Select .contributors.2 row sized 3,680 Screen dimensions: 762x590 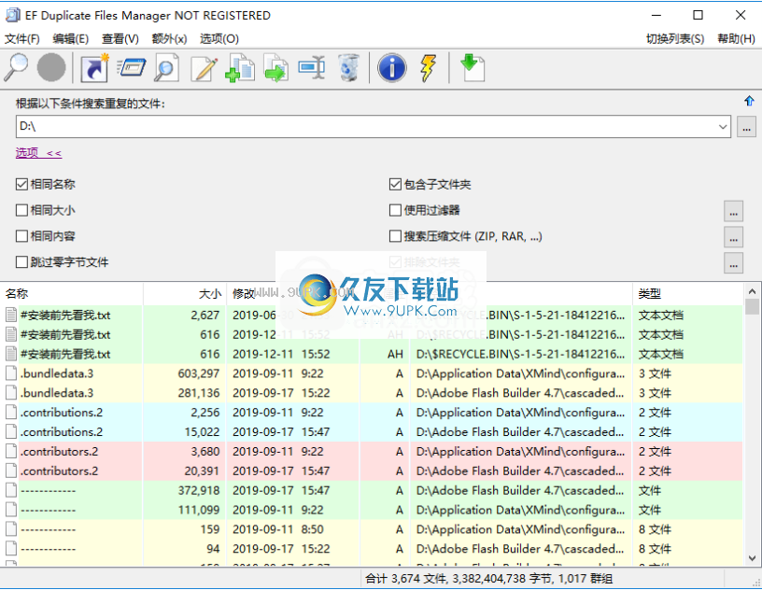(372, 452)
